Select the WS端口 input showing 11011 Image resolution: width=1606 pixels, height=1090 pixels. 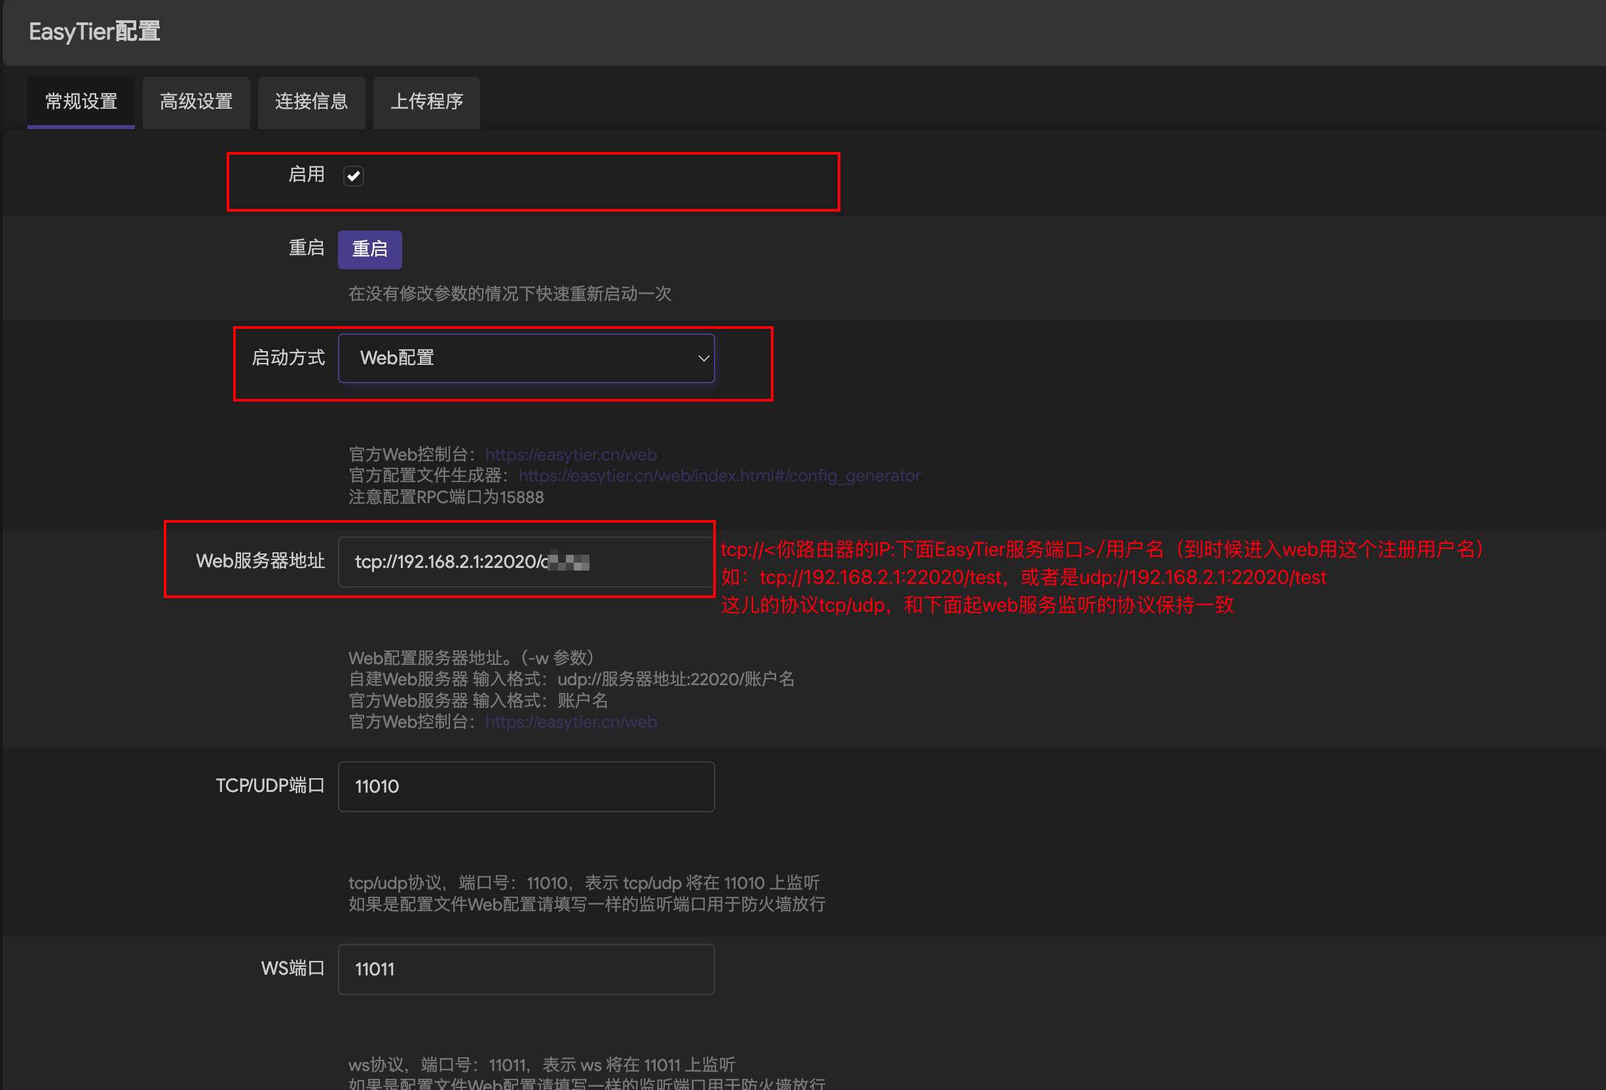(525, 969)
